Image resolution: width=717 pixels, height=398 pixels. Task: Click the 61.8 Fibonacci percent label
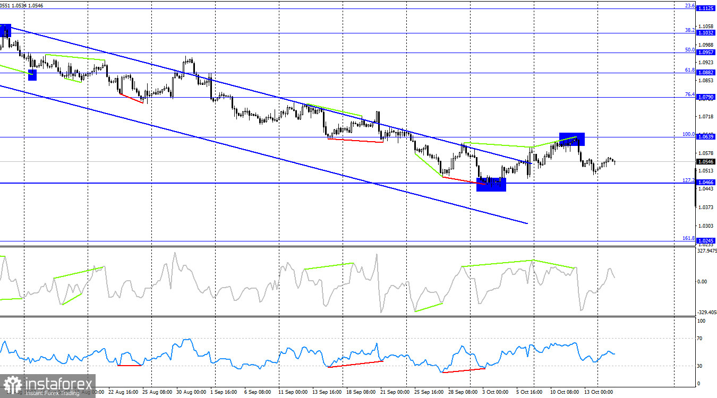point(689,70)
